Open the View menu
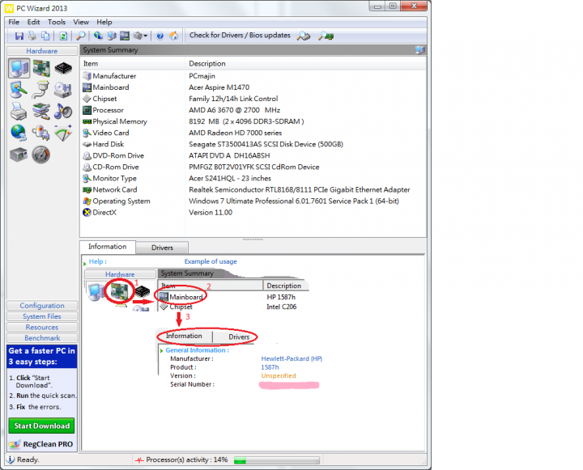The image size is (583, 470). (x=81, y=22)
